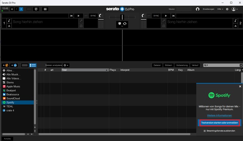The height and width of the screenshot is (141, 243).
Task: Click the OFF sync button on deck 2
Action: pyautogui.click(x=149, y=16)
